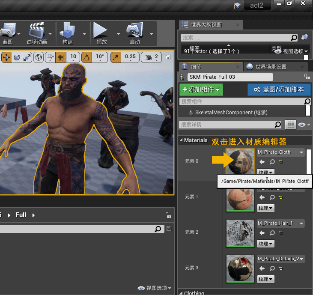Click 元素 1 skin material thumbnail

240,199
